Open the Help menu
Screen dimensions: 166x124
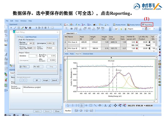[x=30, y=21]
